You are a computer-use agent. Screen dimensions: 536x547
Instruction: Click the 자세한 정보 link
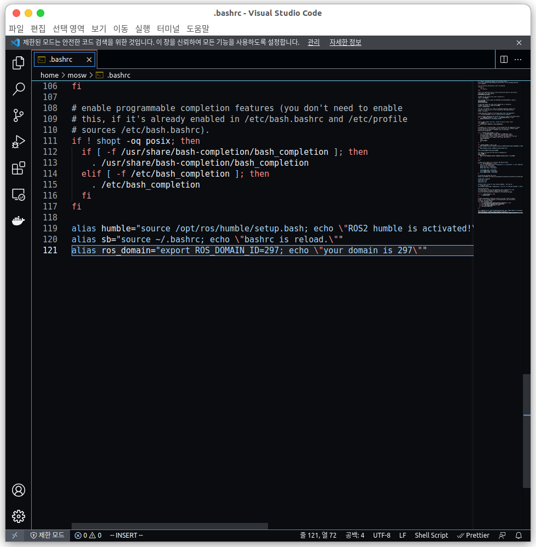[x=345, y=42]
